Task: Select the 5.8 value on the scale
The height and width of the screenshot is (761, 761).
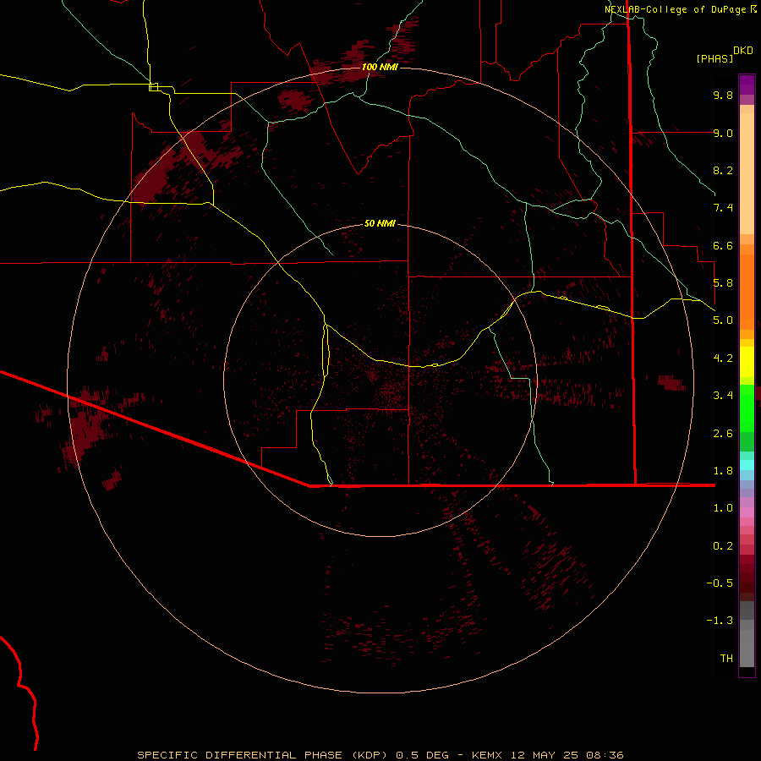Action: [723, 283]
